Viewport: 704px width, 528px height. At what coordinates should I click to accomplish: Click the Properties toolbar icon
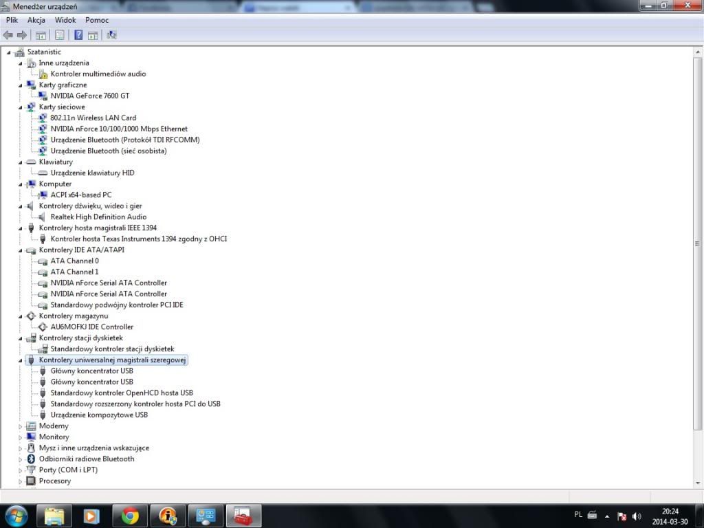click(x=59, y=35)
